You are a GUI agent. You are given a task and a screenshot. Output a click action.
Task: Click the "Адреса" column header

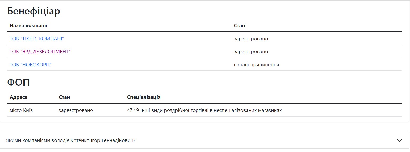[x=18, y=97]
